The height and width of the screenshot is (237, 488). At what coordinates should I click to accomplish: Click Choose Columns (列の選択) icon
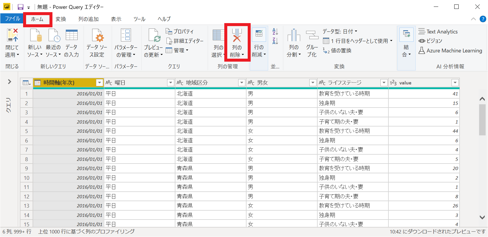[218, 36]
